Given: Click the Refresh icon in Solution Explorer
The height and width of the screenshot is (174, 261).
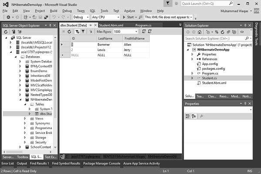Looking at the screenshot, I should [x=222, y=32].
